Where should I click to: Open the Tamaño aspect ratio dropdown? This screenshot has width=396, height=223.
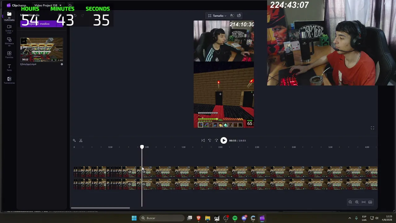tap(217, 16)
